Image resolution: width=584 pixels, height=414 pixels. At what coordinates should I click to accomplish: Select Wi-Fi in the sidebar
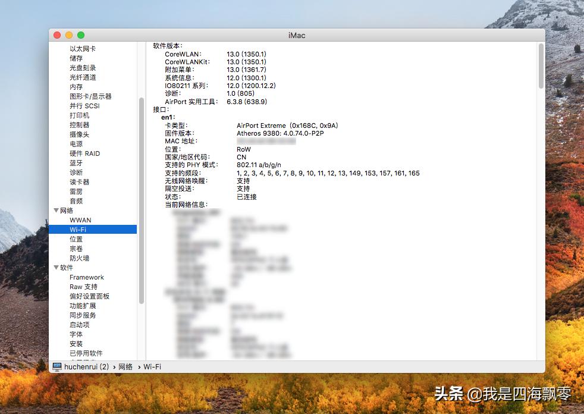pyautogui.click(x=93, y=230)
